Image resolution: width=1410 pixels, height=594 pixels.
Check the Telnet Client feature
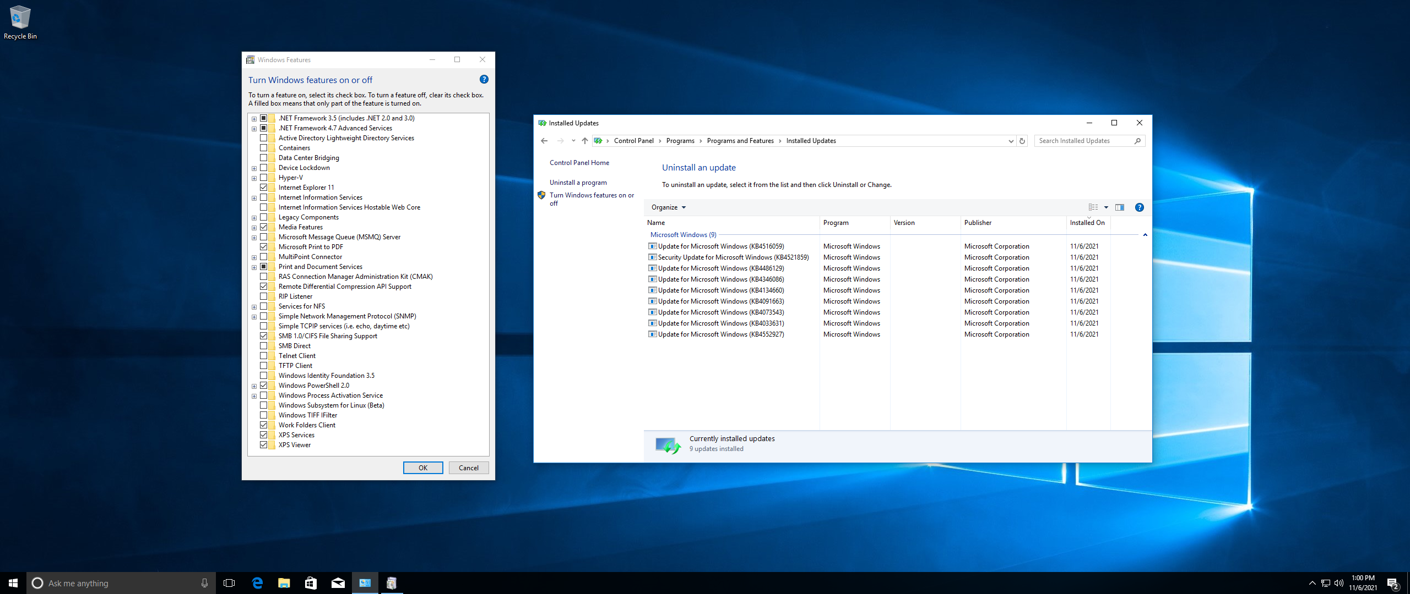tap(264, 356)
